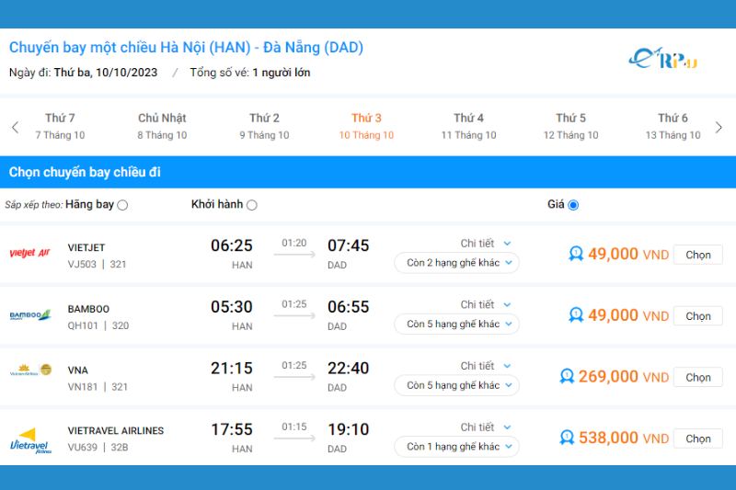Click the 06:25 departure time
Viewport: 736px width, 490px height.
232,245
